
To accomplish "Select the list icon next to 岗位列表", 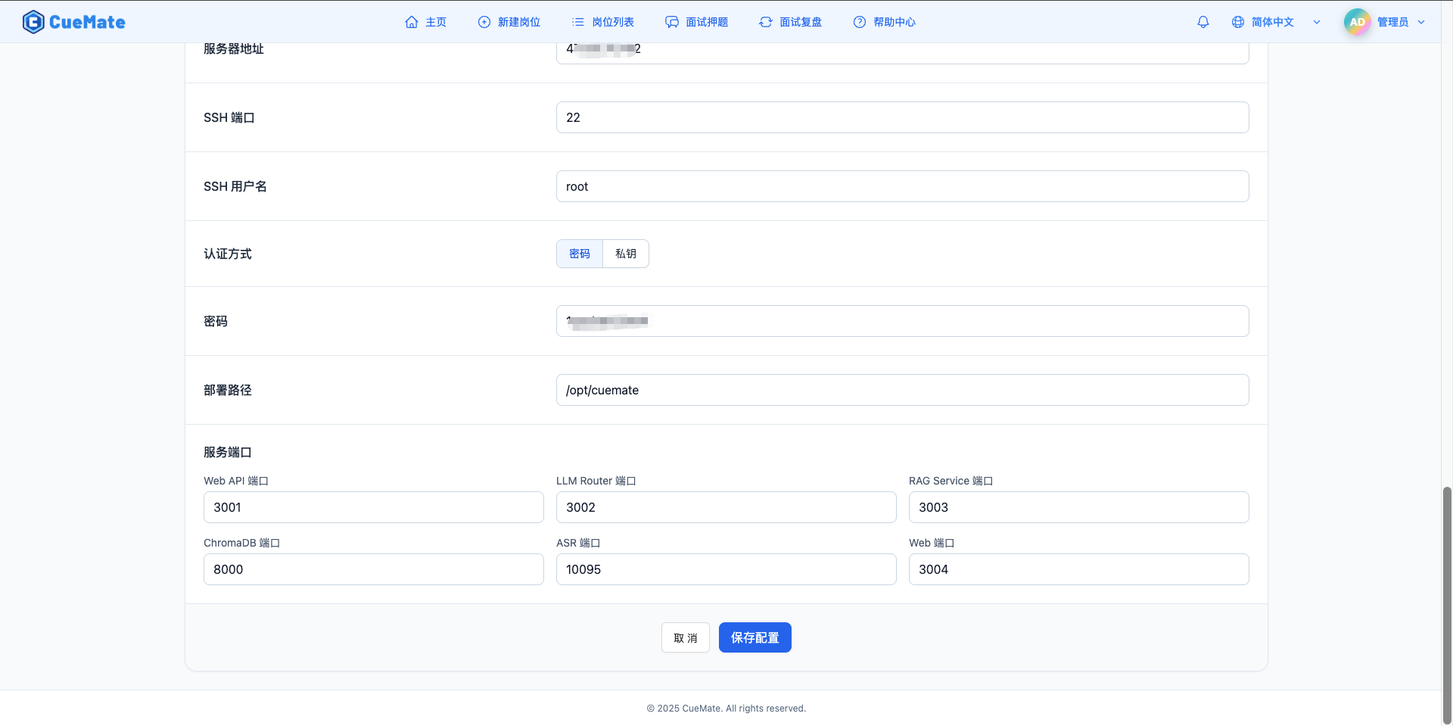I will tap(578, 22).
